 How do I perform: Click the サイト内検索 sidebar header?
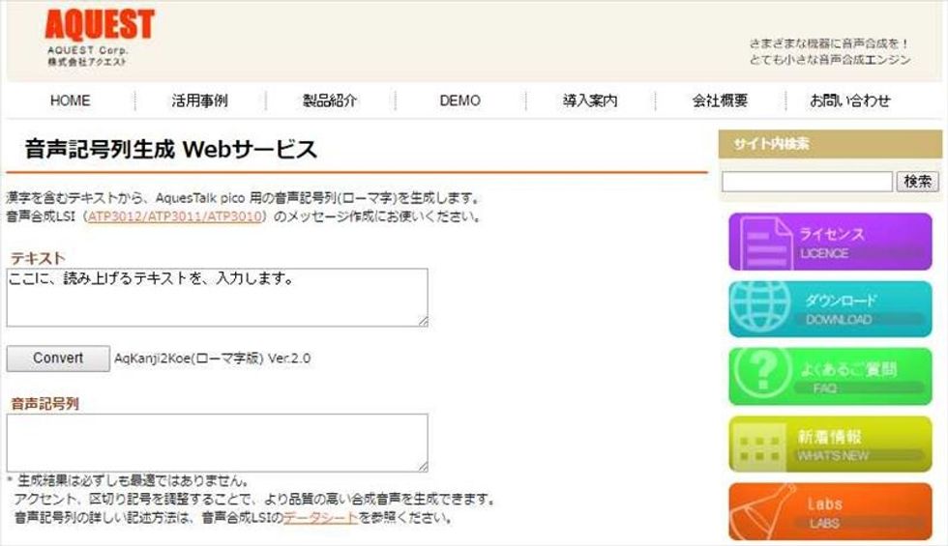(830, 144)
